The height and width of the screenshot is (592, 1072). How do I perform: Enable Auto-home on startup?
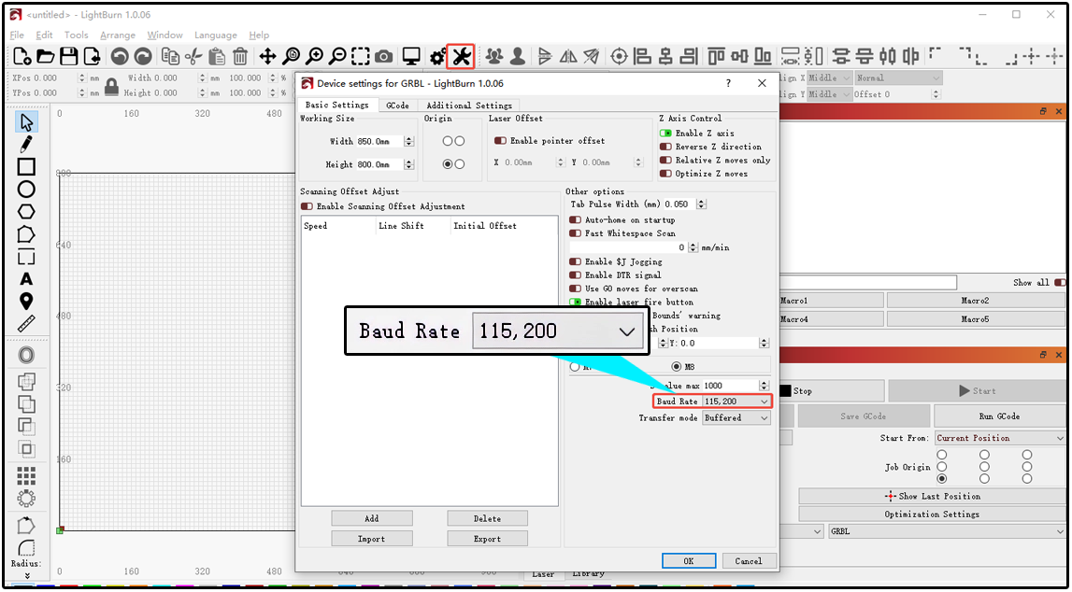point(575,219)
